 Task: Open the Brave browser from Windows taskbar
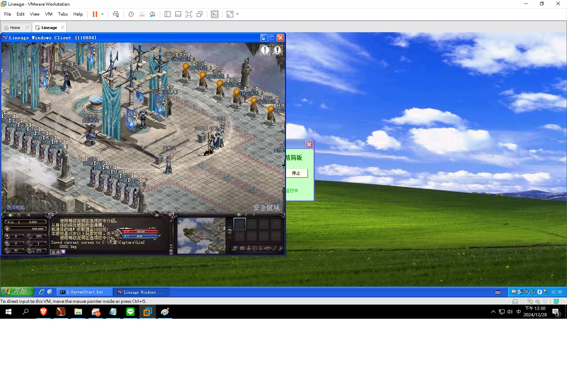(x=44, y=312)
